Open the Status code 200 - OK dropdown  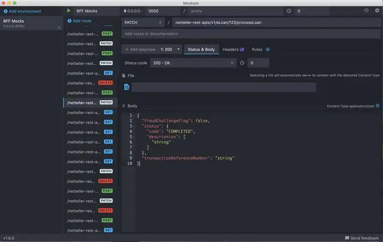[193, 63]
